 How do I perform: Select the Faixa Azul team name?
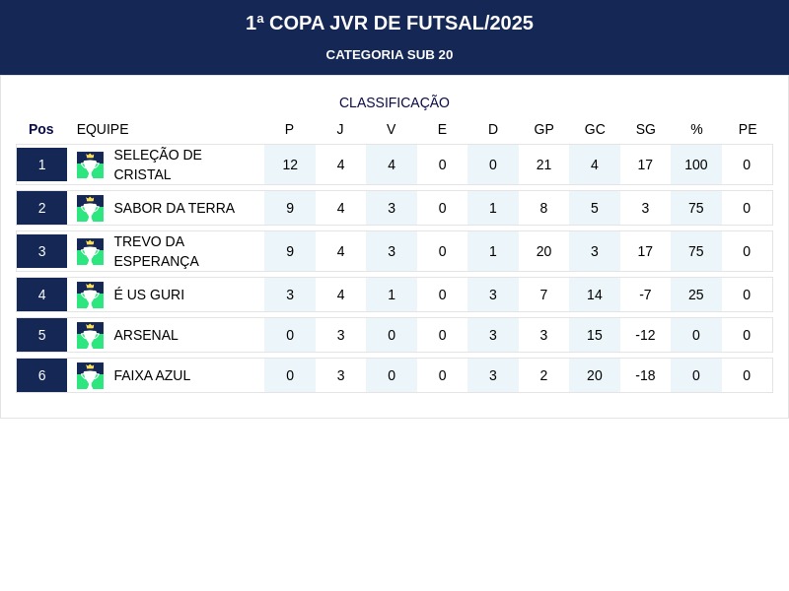coord(152,375)
